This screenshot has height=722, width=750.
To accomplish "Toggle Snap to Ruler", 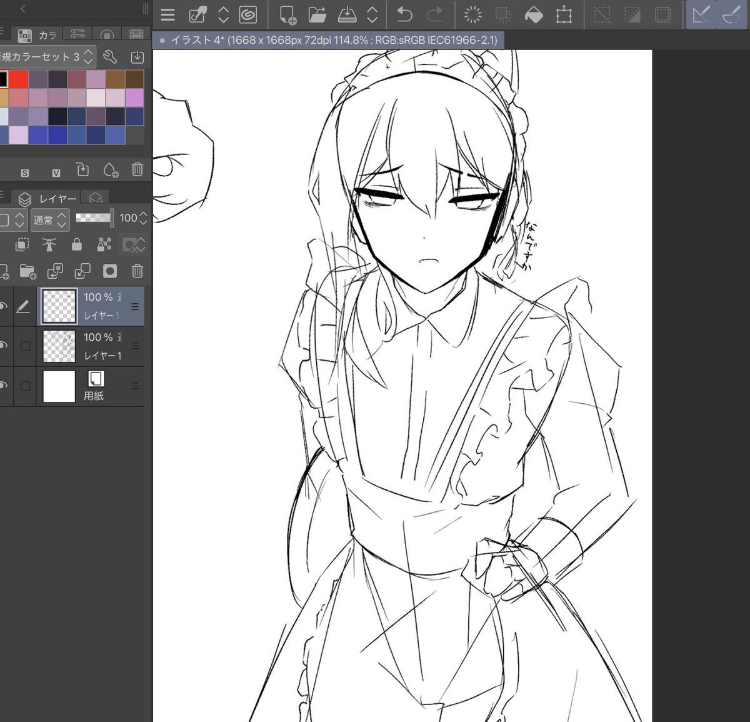I will (701, 14).
